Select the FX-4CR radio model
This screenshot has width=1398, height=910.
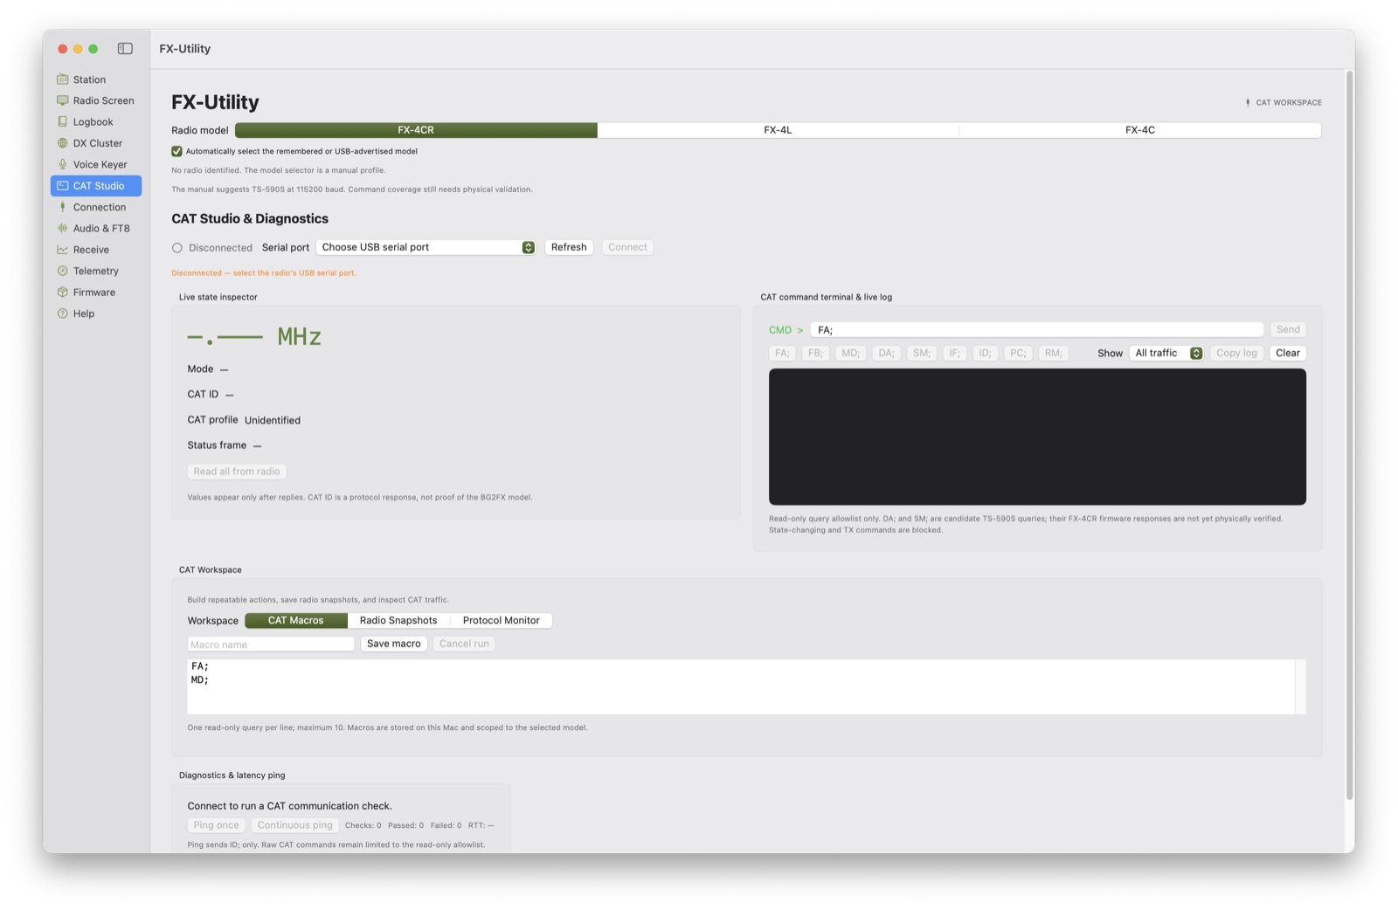pyautogui.click(x=416, y=130)
